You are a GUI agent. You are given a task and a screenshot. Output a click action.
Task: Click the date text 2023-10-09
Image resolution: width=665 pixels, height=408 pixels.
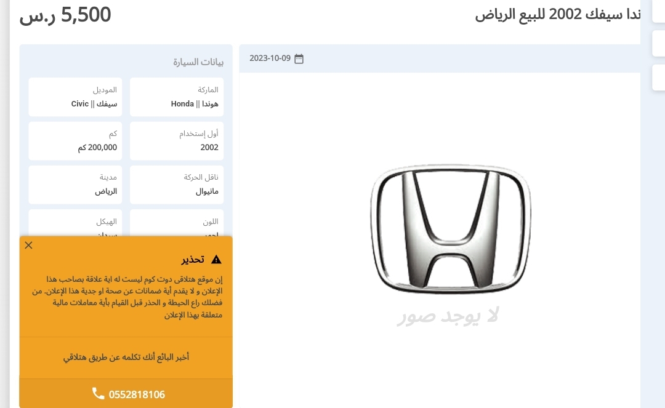(x=270, y=58)
